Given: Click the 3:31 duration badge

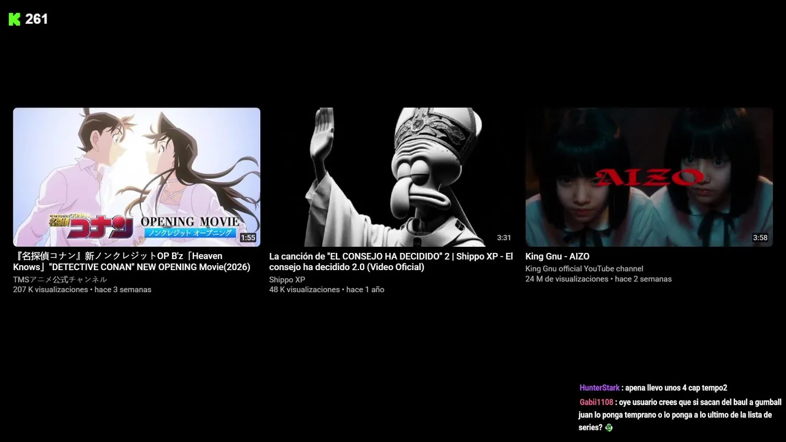Looking at the screenshot, I should [504, 238].
